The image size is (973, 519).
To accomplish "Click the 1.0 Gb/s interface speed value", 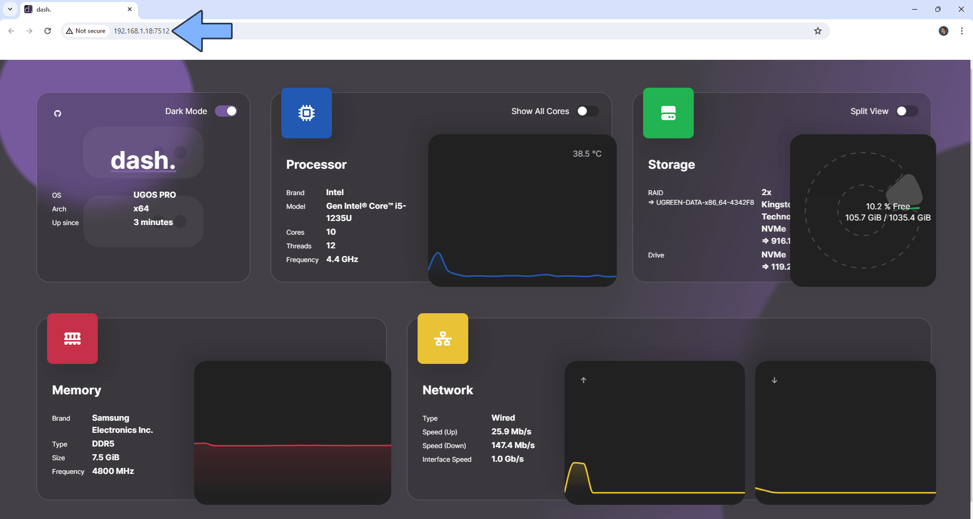I will pos(507,459).
